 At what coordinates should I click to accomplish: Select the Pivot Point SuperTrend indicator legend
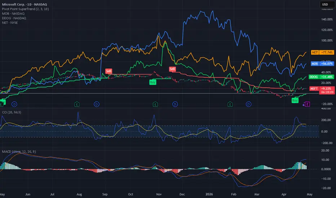pos(25,9)
